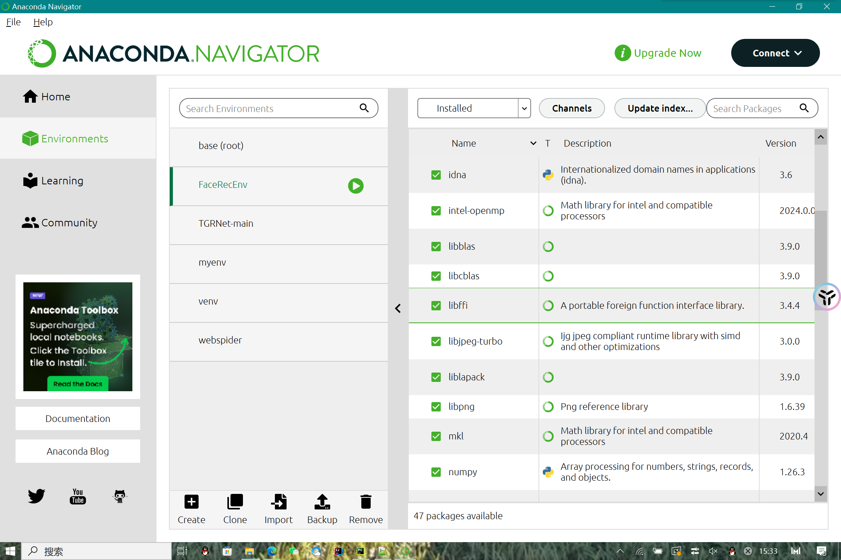Viewport: 841px width, 560px height.
Task: Open the GitHub octocat icon
Action: click(120, 496)
